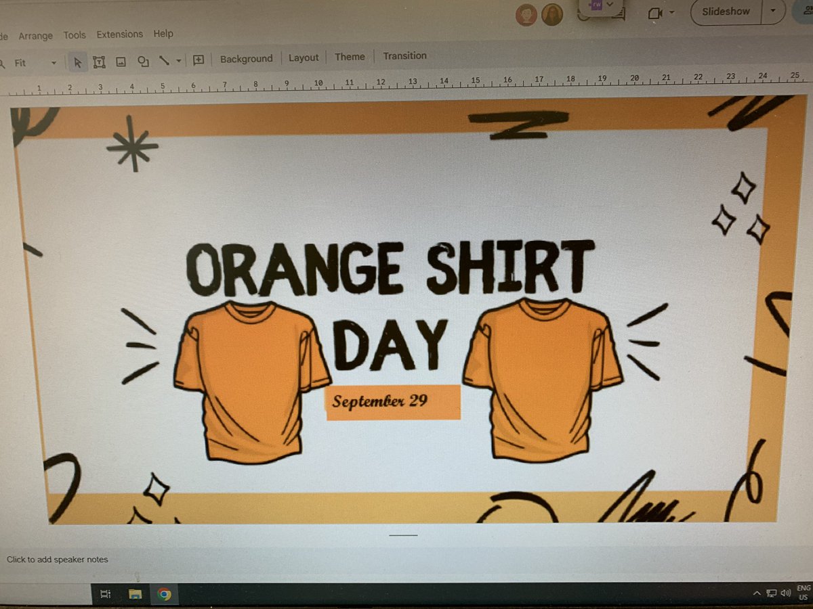Select the right orange shirt image
The image size is (813, 609).
(x=543, y=380)
